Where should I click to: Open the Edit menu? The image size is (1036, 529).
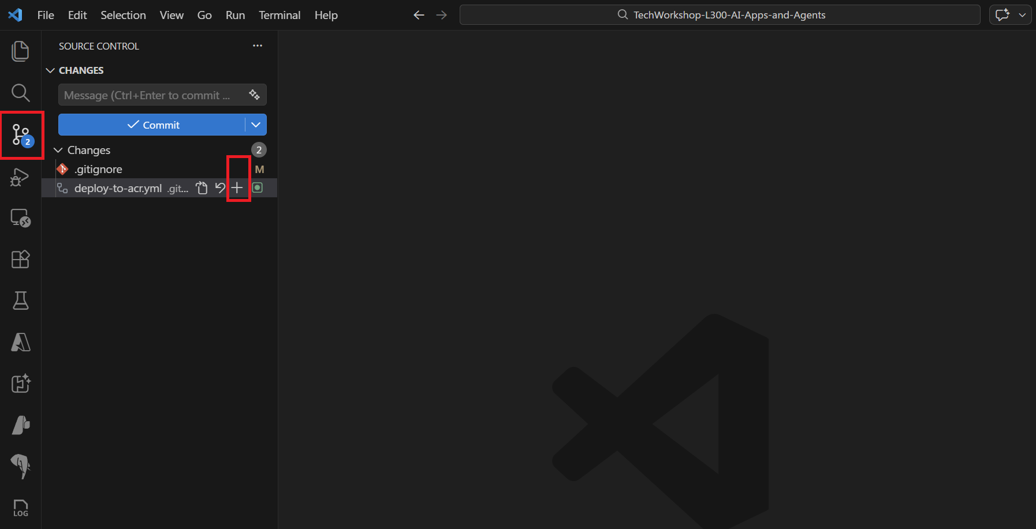click(77, 15)
